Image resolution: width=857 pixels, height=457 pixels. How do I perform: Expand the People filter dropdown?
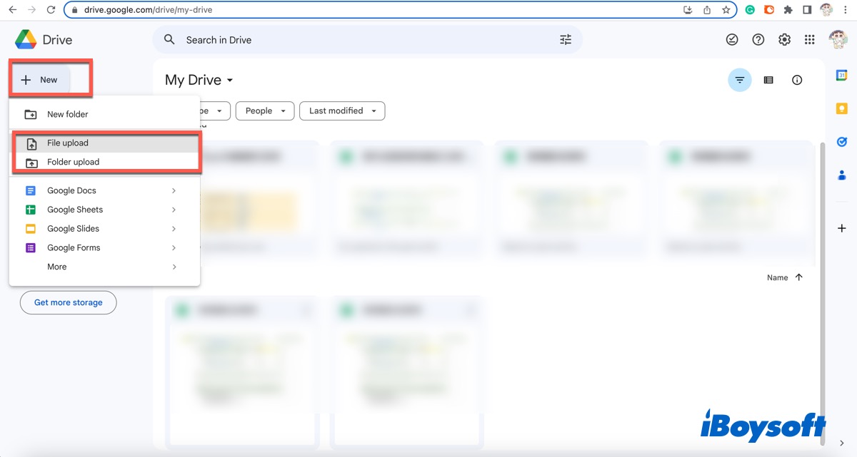point(264,111)
